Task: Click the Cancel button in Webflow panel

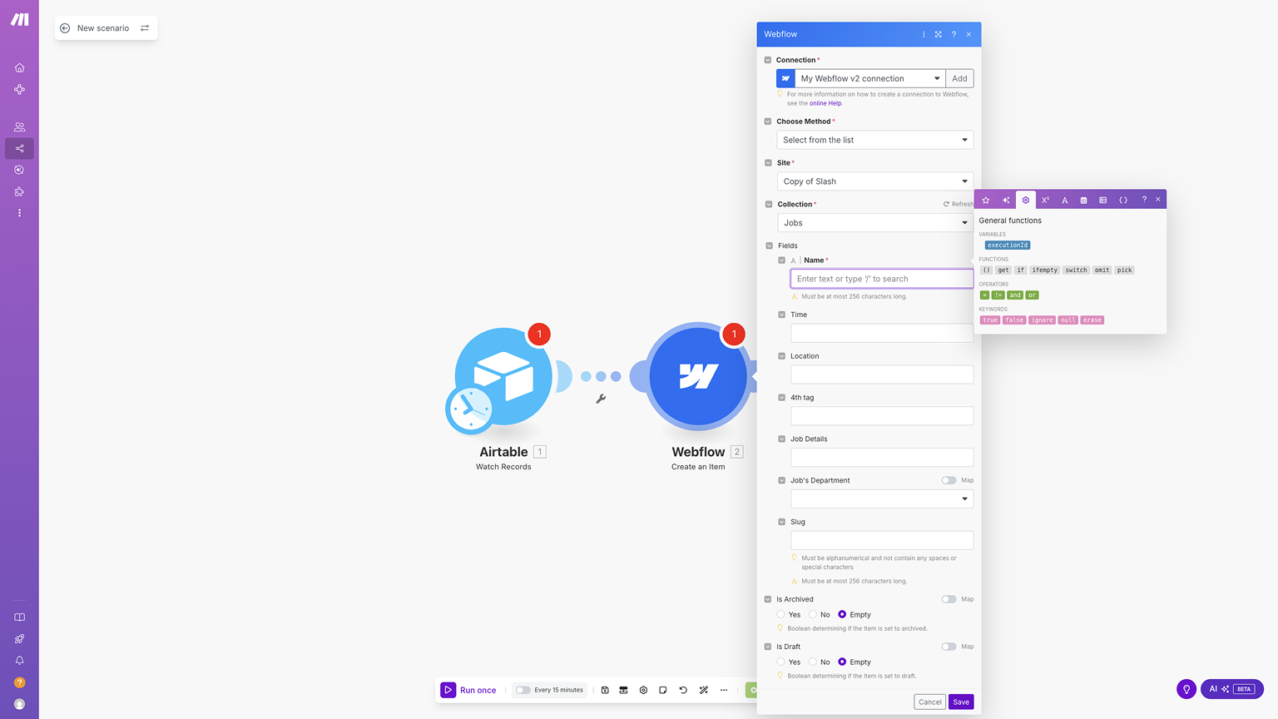Action: point(929,702)
